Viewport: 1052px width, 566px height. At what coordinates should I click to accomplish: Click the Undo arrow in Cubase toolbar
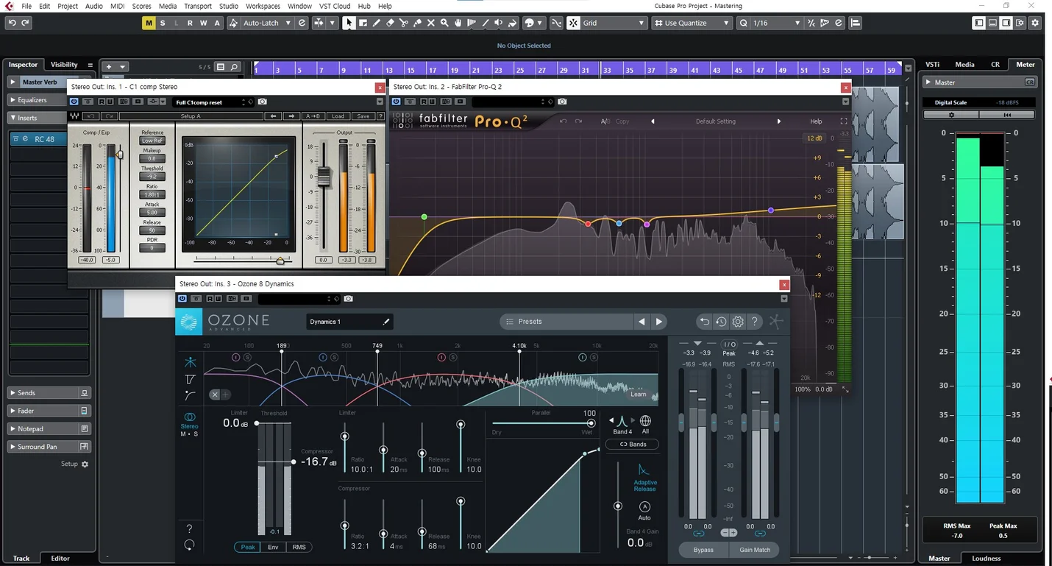(x=12, y=23)
